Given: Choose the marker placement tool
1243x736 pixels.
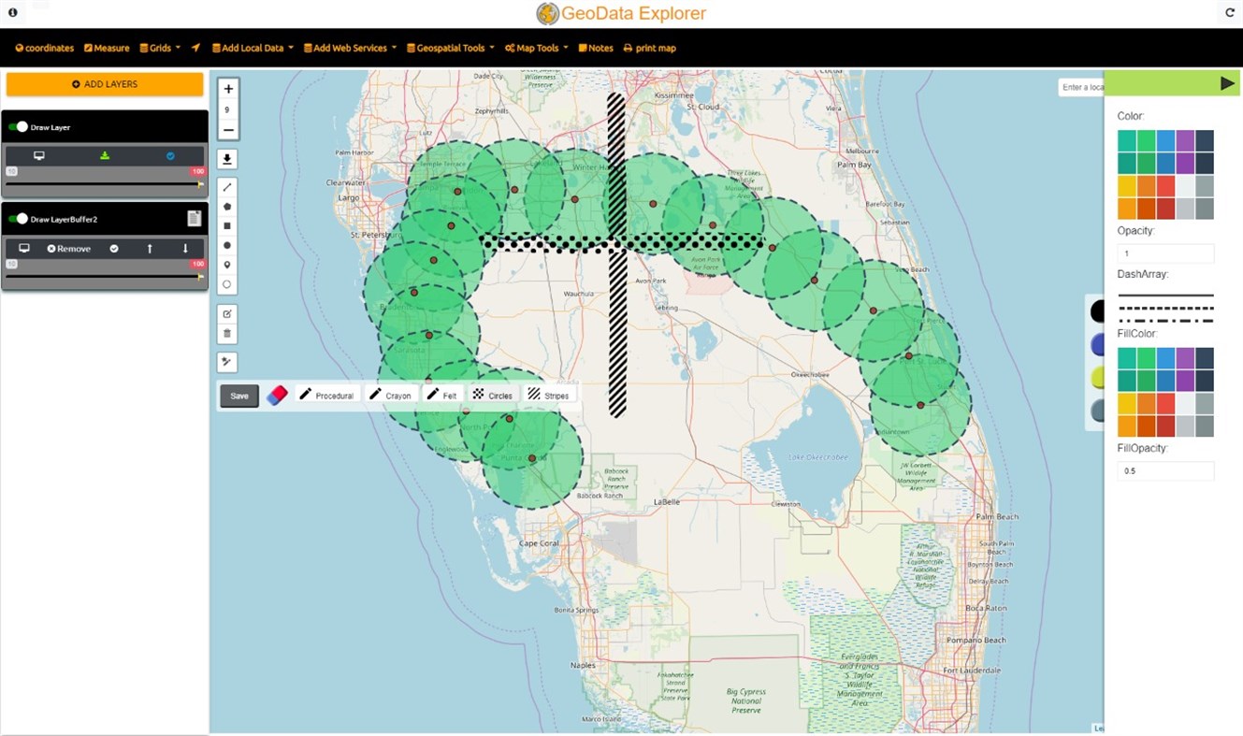Looking at the screenshot, I should pos(226,265).
